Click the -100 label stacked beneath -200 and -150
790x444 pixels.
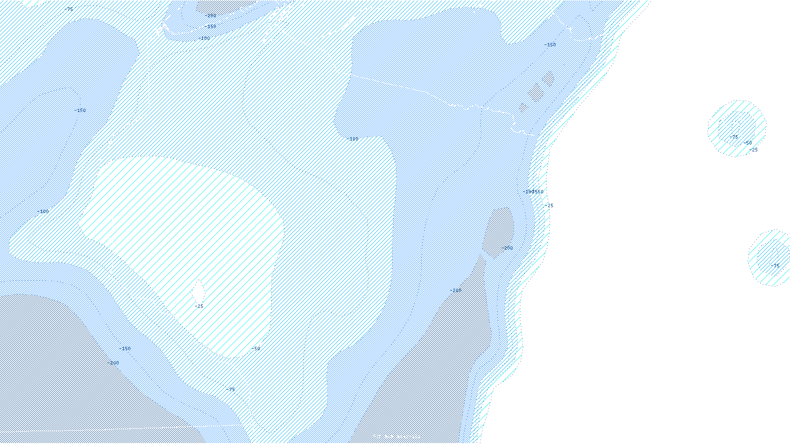(x=204, y=38)
